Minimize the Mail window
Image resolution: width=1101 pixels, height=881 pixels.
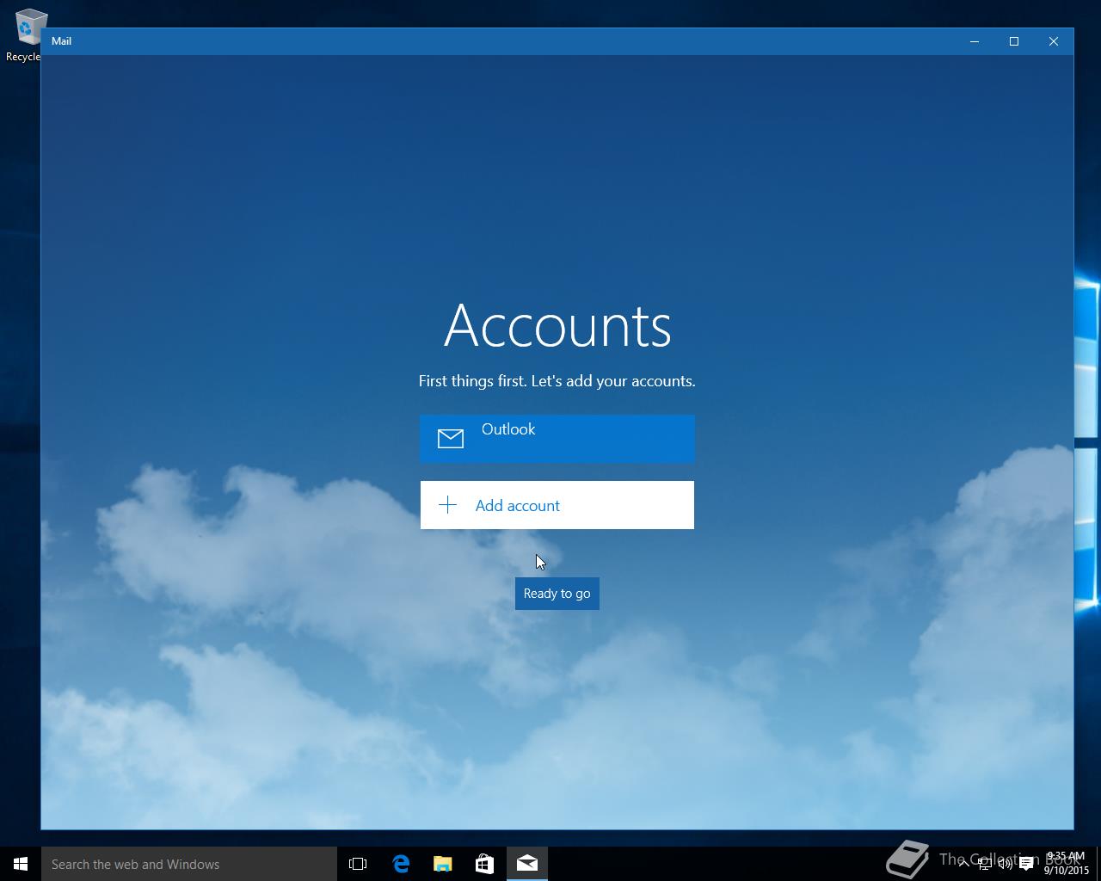[975, 41]
